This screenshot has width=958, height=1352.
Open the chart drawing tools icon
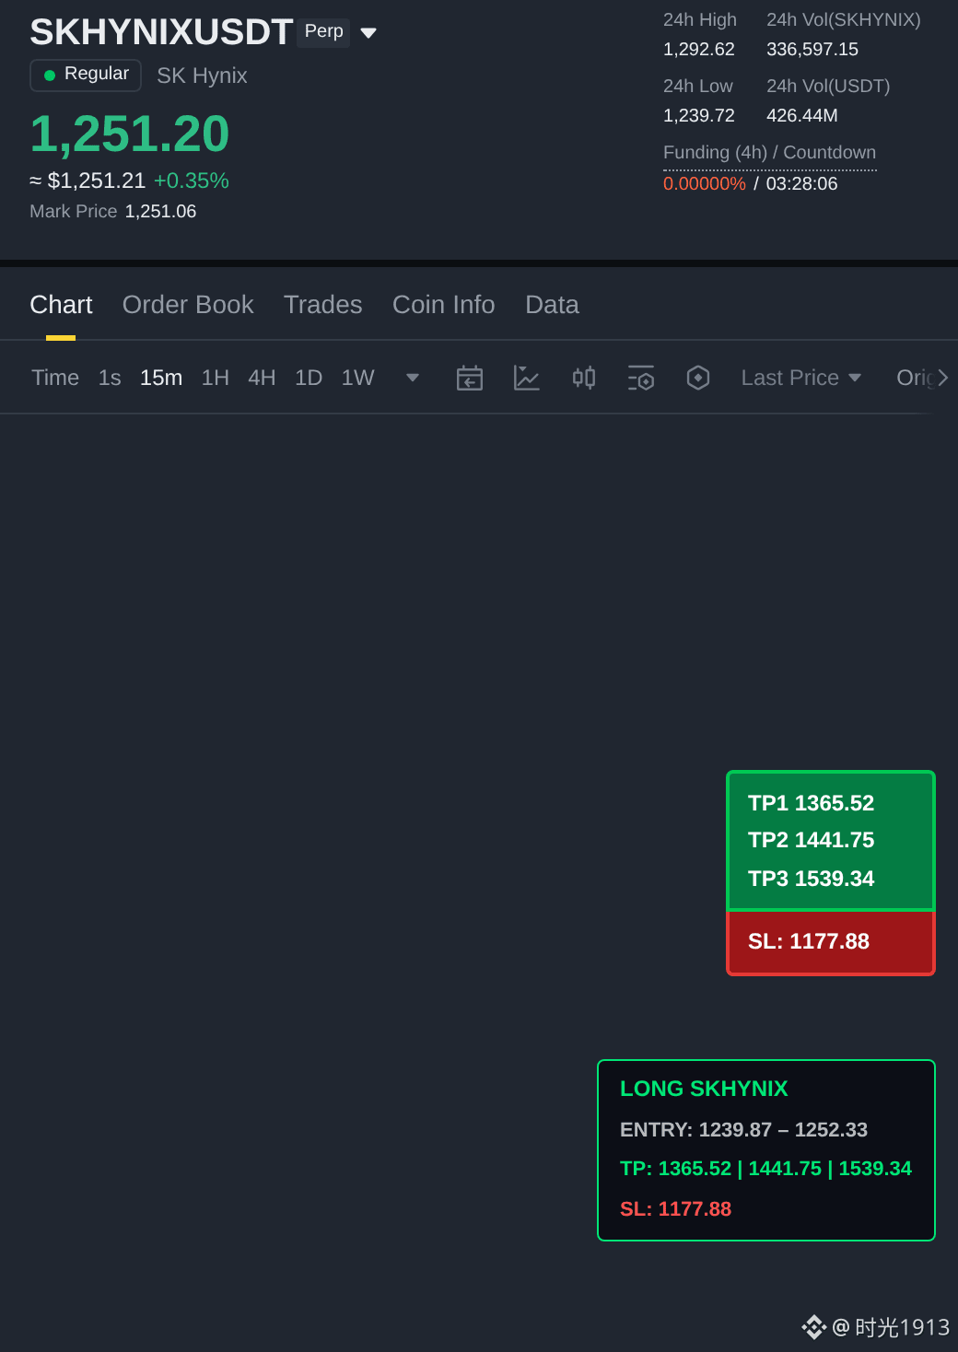click(527, 378)
